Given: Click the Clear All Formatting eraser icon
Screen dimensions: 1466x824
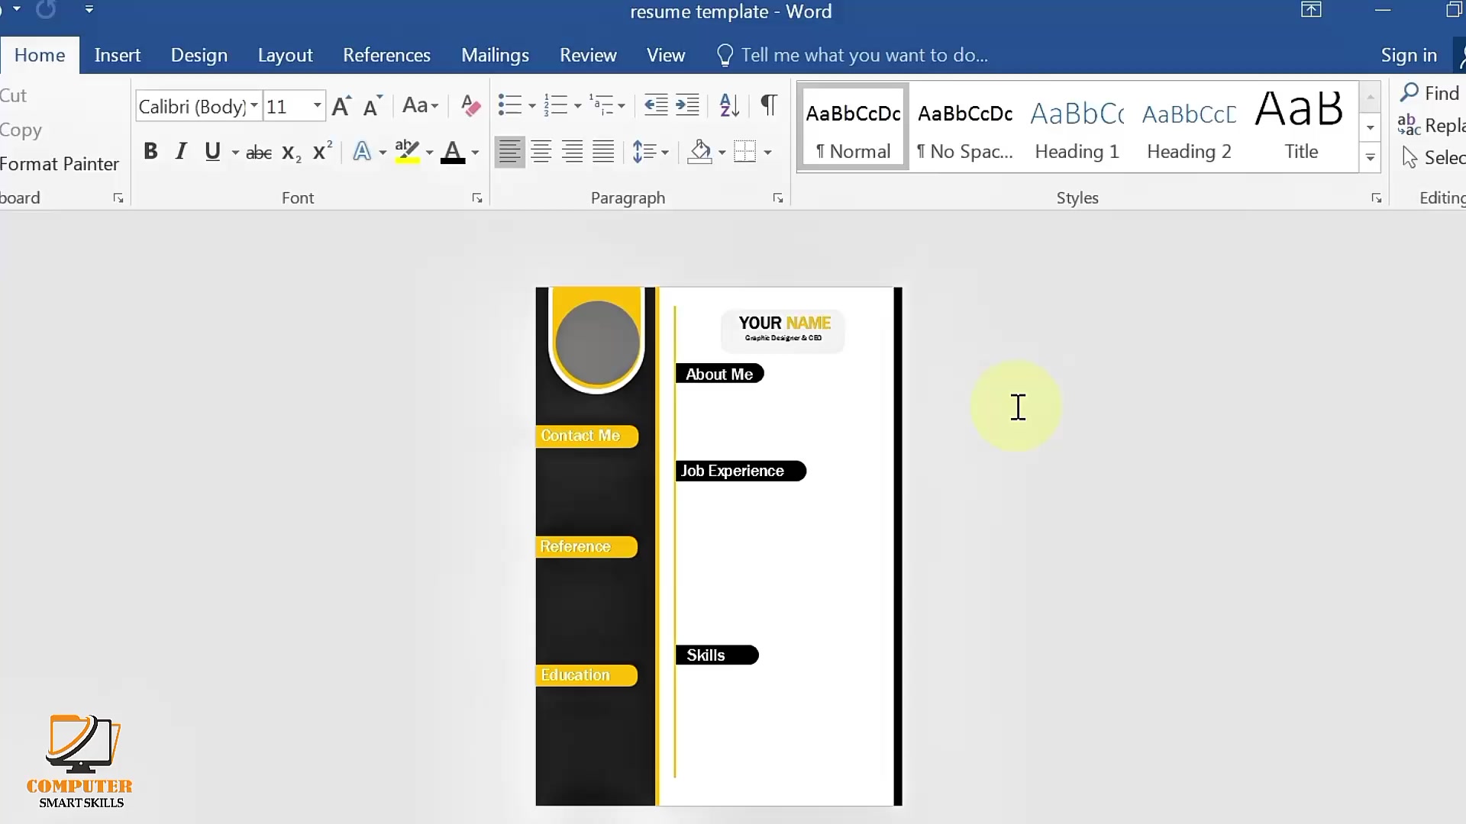Looking at the screenshot, I should click(x=471, y=106).
